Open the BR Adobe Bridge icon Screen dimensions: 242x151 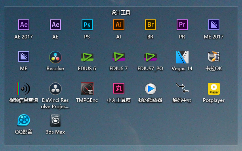(x=151, y=25)
